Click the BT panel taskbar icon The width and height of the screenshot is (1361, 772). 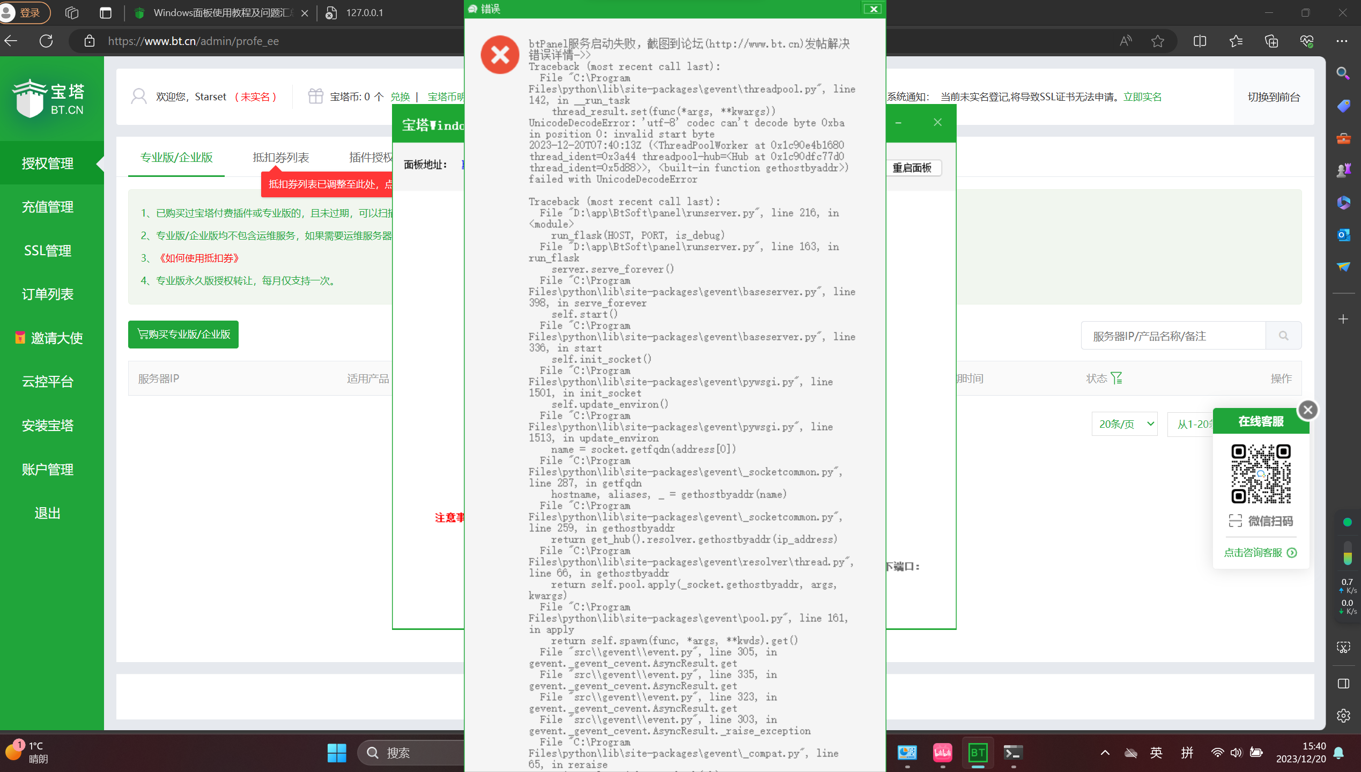978,753
